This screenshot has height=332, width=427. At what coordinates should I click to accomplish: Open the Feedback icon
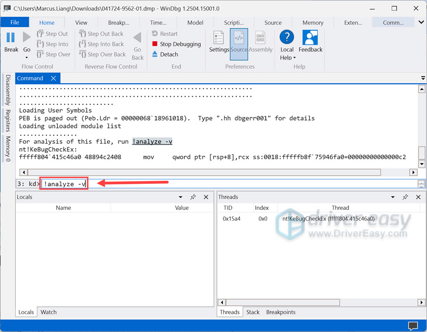point(310,37)
